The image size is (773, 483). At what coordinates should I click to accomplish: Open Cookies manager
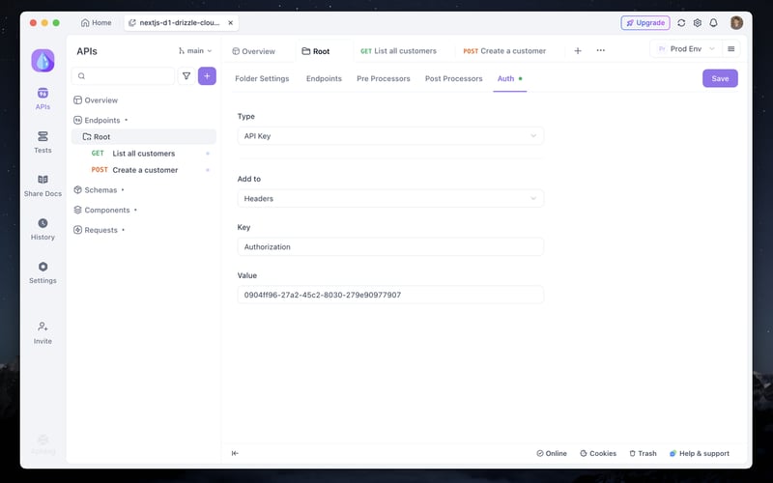pyautogui.click(x=598, y=453)
